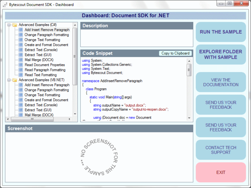Click tree horizontal scrollbar thumb
Viewport: 251px width, 188px height.
pos(32,119)
